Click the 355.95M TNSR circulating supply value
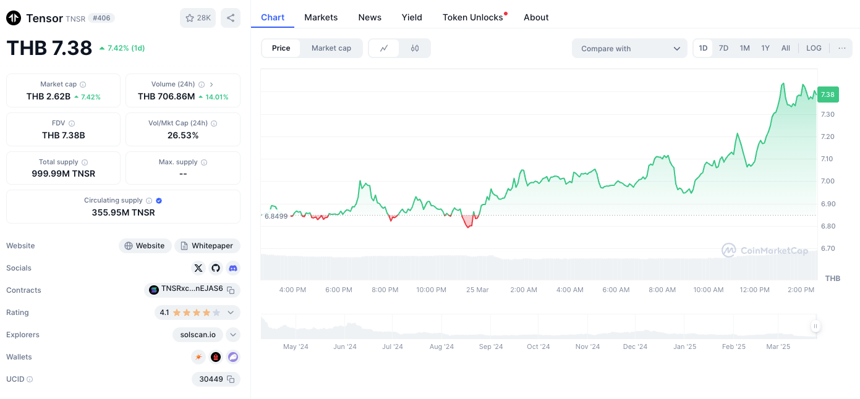Viewport: 860px width, 399px height. point(123,212)
